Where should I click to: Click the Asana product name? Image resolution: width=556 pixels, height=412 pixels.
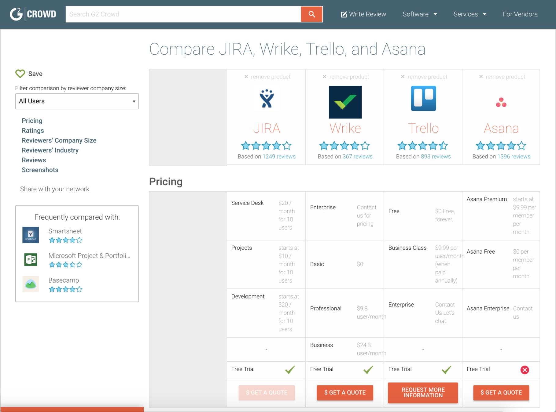(501, 128)
